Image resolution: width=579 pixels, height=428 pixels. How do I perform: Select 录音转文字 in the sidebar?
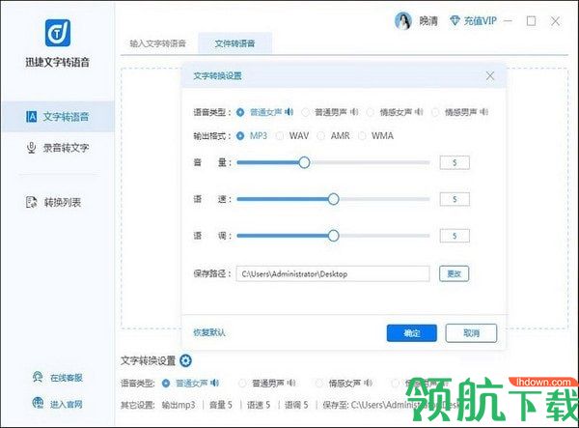point(58,148)
